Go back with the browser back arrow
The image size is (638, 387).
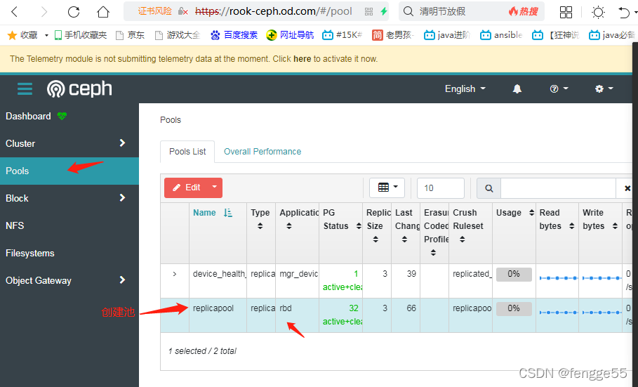click(14, 12)
